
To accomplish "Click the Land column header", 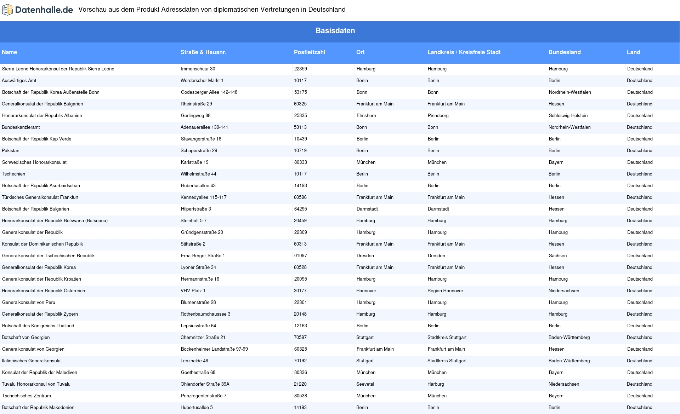I will (x=633, y=52).
